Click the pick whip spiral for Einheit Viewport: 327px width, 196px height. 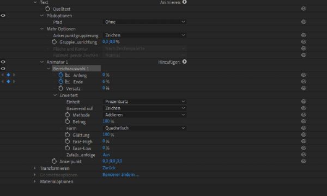pyautogui.click(x=304, y=101)
